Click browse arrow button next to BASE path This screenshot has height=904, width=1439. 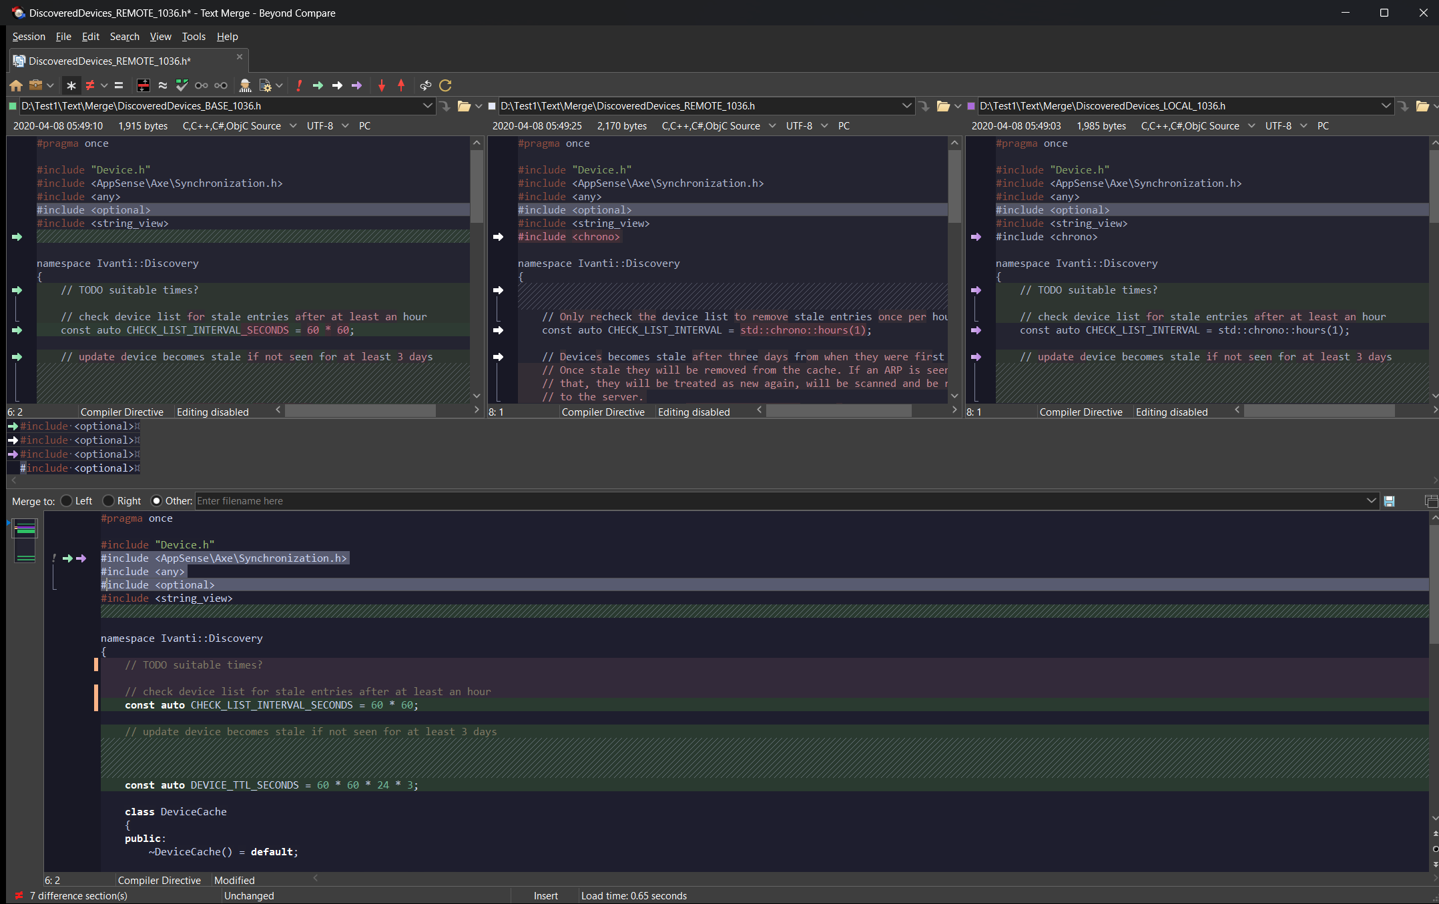point(445,106)
